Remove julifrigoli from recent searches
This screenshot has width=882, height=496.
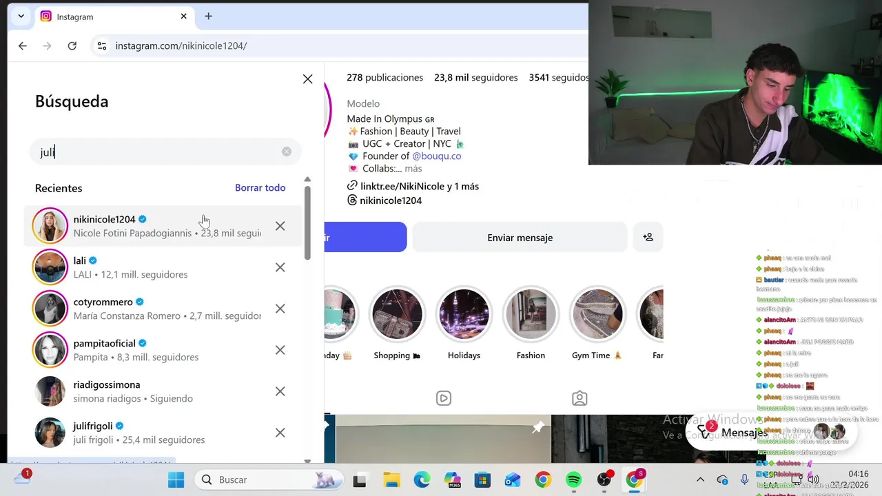click(x=280, y=433)
